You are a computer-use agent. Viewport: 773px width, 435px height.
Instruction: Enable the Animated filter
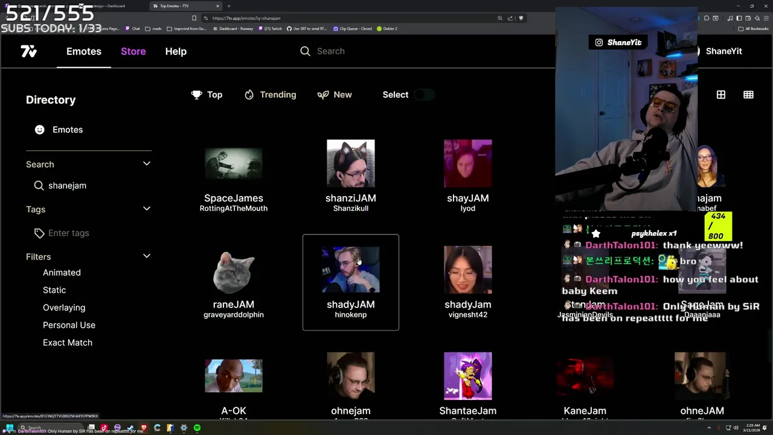click(62, 272)
